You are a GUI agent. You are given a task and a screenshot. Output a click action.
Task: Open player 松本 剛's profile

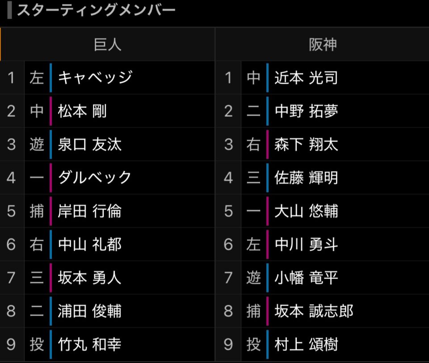click(x=82, y=111)
